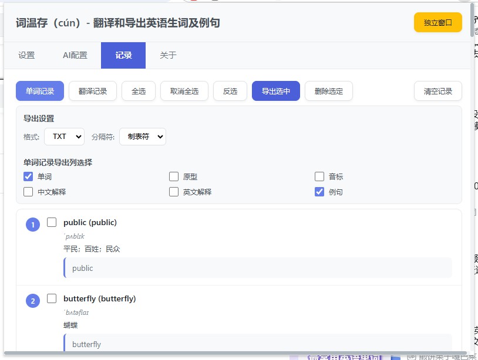
Task: Click the horizontal scrollbar at the bottom
Action: (235, 353)
